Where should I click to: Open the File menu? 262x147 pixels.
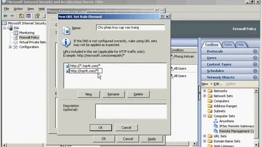coord(7,9)
